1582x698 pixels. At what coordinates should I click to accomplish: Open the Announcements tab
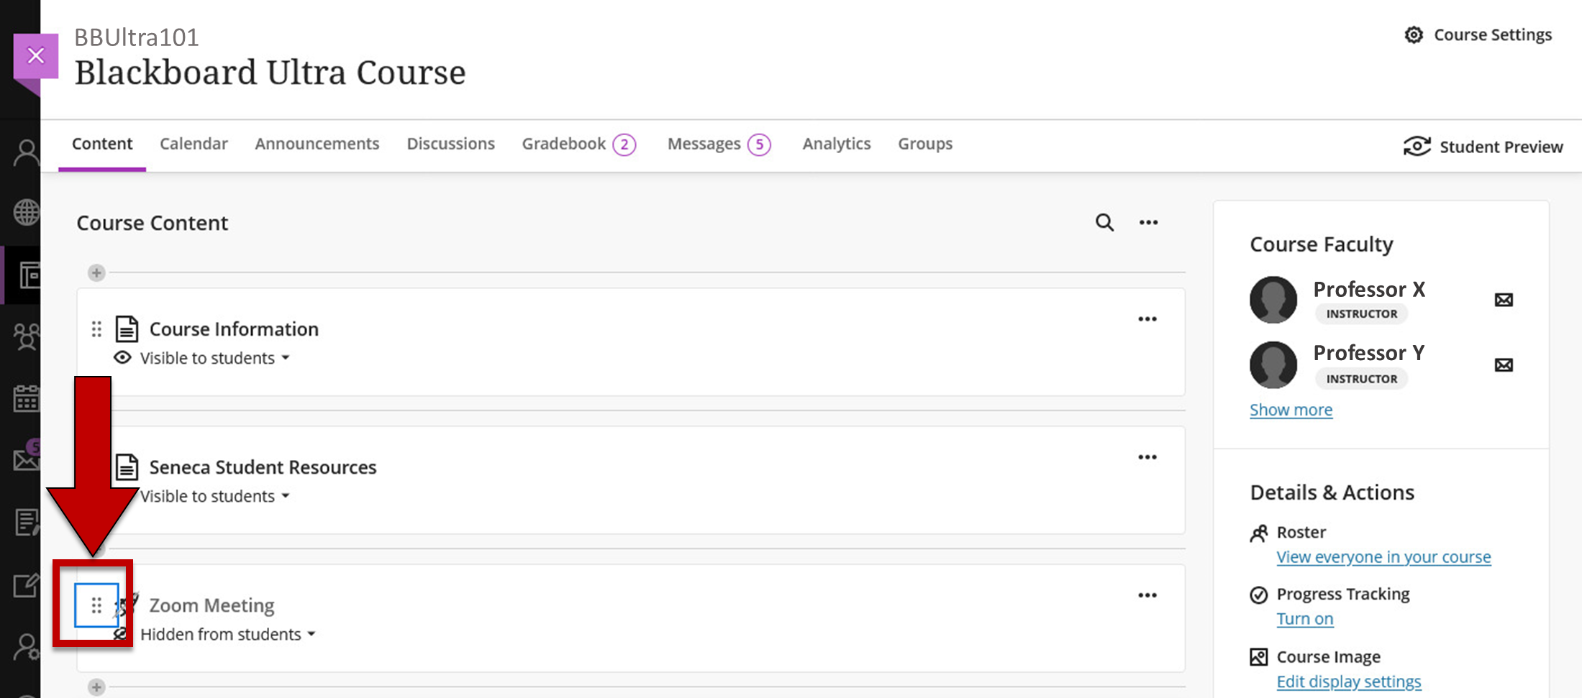[317, 143]
